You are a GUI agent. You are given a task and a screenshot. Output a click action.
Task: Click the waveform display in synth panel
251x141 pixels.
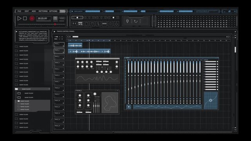coord(98,78)
